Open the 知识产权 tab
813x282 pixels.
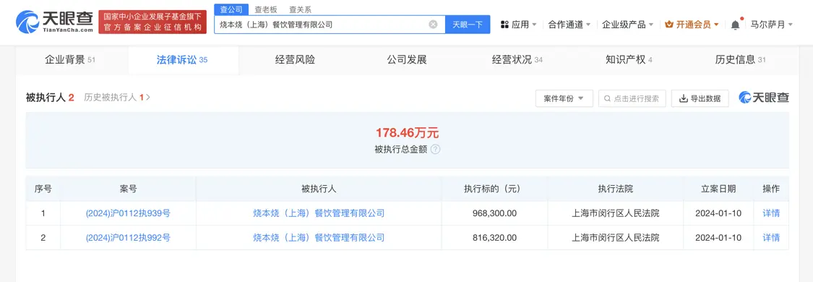(629, 59)
